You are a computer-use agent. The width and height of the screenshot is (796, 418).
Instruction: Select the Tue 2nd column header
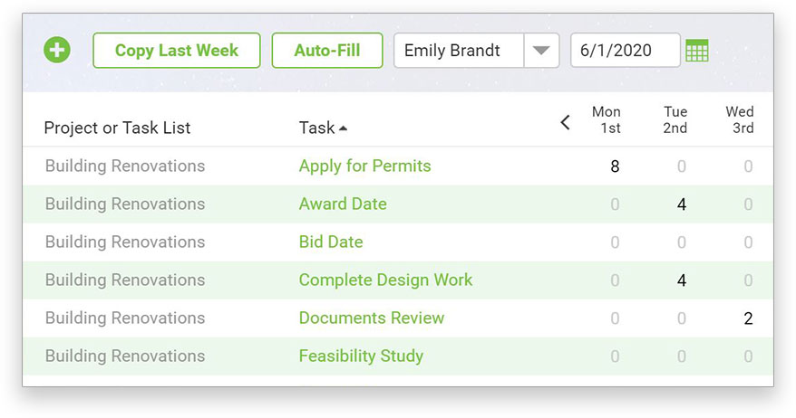[x=675, y=119]
